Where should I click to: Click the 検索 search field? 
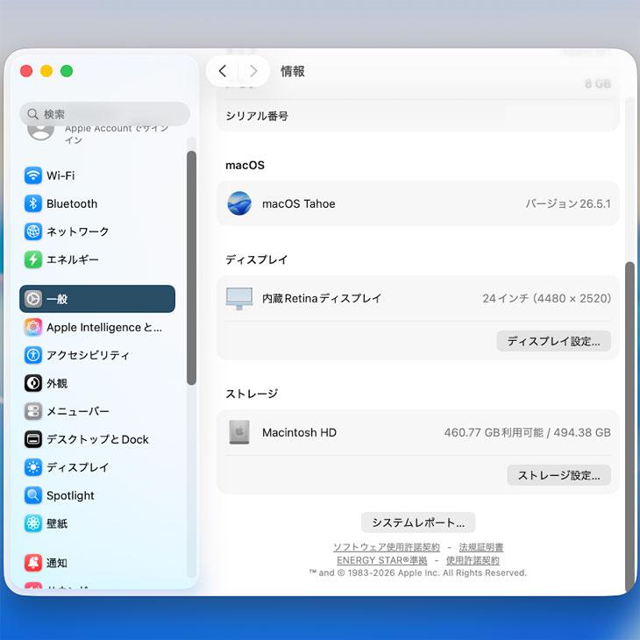pyautogui.click(x=105, y=114)
